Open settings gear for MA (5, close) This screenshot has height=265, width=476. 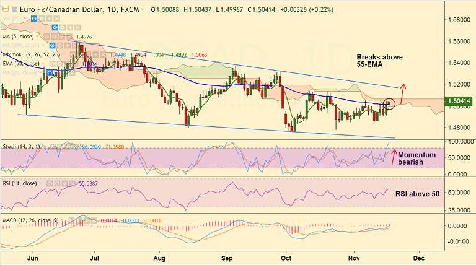(55, 37)
